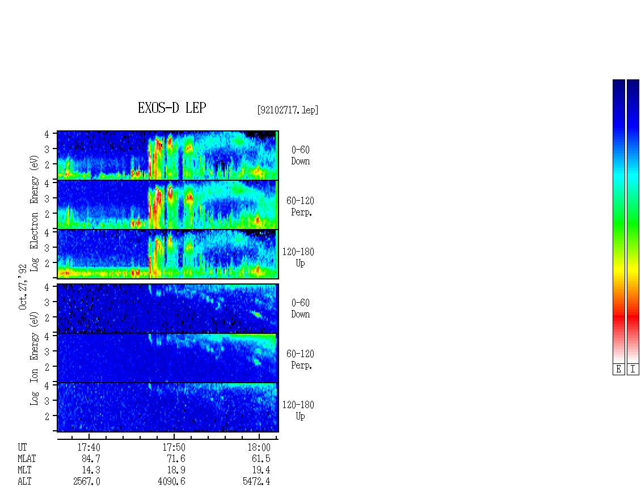Click the UT row label
This screenshot has height=496, width=641.
pos(22,447)
